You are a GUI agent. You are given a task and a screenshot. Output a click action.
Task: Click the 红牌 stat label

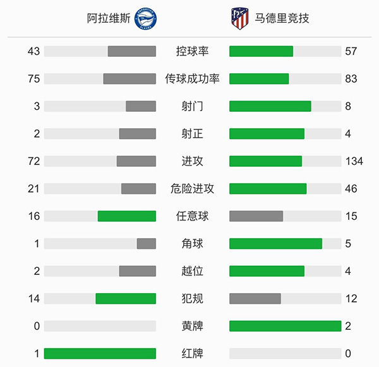coord(192,354)
